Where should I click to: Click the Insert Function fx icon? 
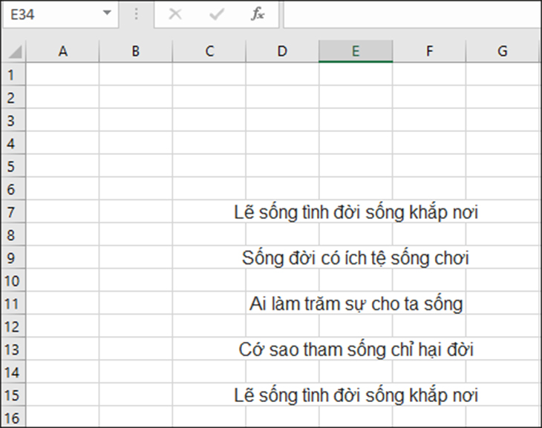[258, 14]
